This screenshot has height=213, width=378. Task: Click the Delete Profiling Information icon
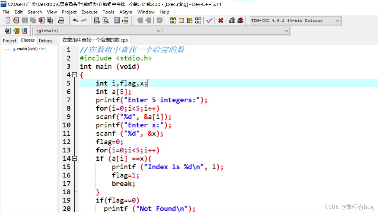[240, 21]
